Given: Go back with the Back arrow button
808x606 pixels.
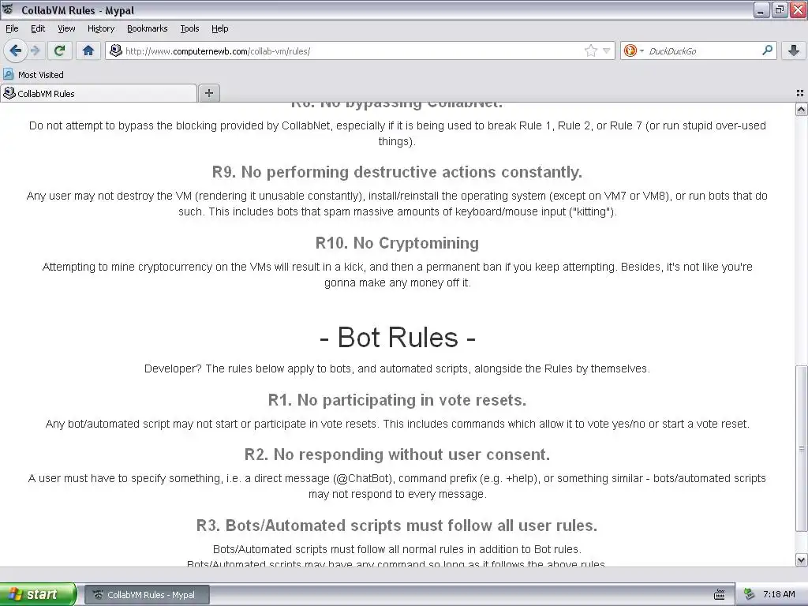Looking at the screenshot, I should pyautogui.click(x=14, y=50).
